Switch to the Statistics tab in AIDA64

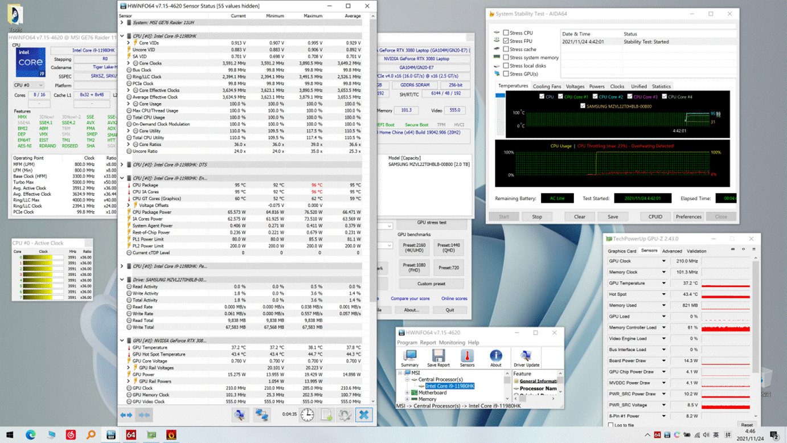[x=661, y=87]
